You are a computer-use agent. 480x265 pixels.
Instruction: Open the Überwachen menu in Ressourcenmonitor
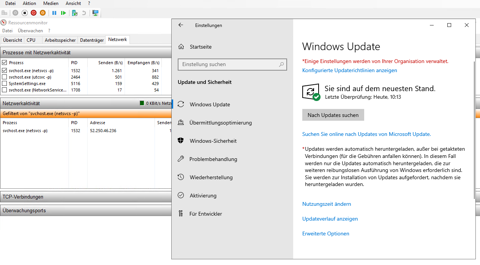tap(30, 30)
